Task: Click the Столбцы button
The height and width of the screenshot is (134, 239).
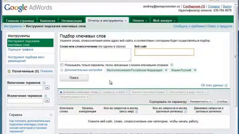Action: pos(222,102)
